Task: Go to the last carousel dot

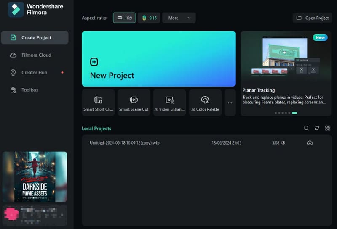Action: [294, 113]
